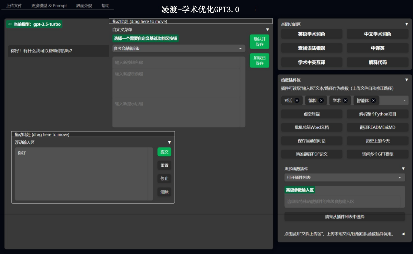
Task: Remove the 智能体 tag
Action: (373, 100)
